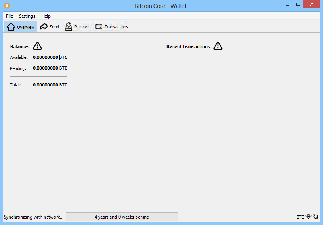Click the Bitcoin logo in title bar
323x225 pixels.
click(x=7, y=6)
